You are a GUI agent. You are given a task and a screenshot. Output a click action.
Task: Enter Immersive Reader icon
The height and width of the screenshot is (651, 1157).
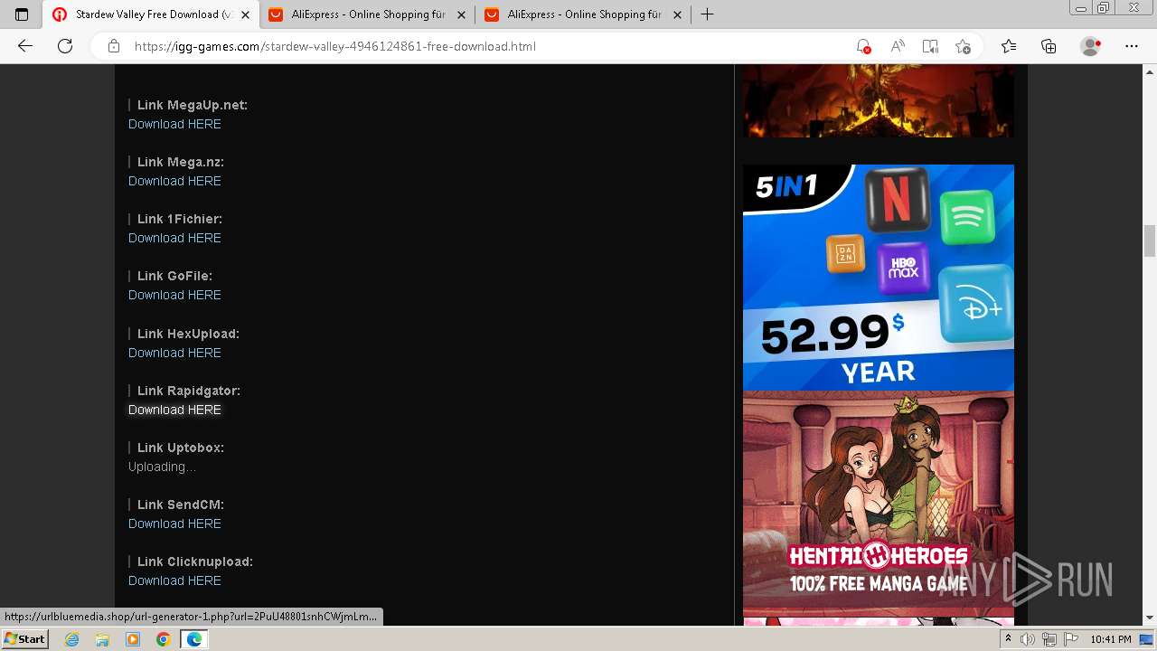click(930, 46)
